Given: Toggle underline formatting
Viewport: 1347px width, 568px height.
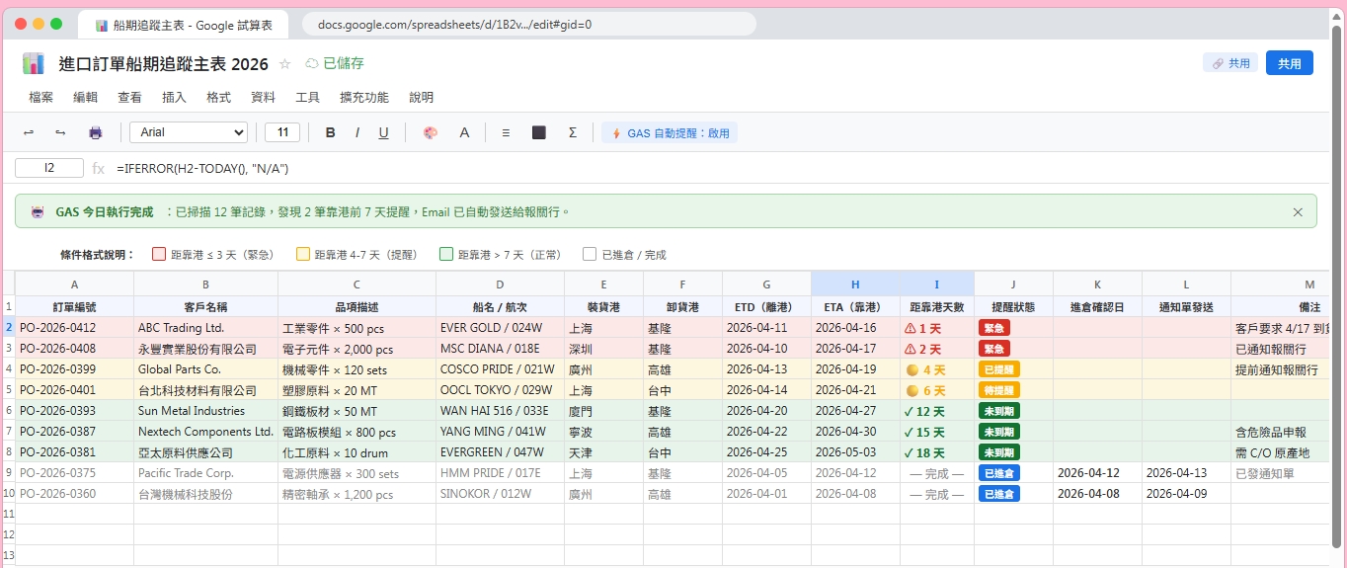Looking at the screenshot, I should pyautogui.click(x=383, y=132).
